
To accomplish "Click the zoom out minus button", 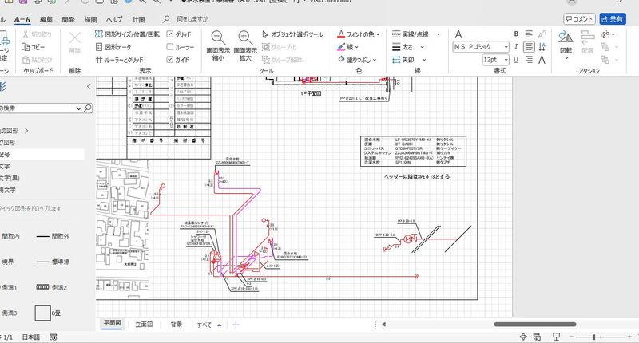I will (571, 337).
